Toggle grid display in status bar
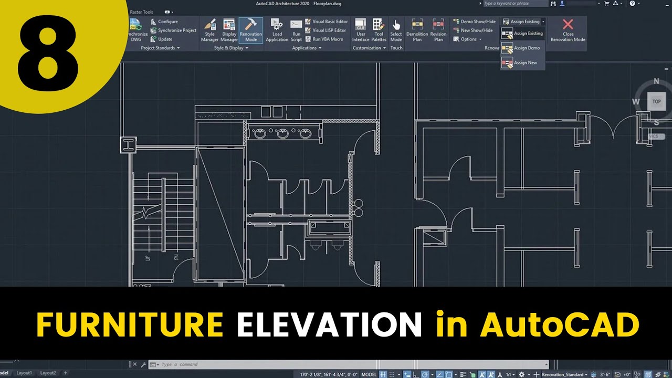 (x=383, y=375)
